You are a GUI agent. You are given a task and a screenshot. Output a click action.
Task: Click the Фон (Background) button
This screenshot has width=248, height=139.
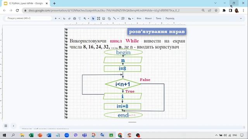click(139, 19)
